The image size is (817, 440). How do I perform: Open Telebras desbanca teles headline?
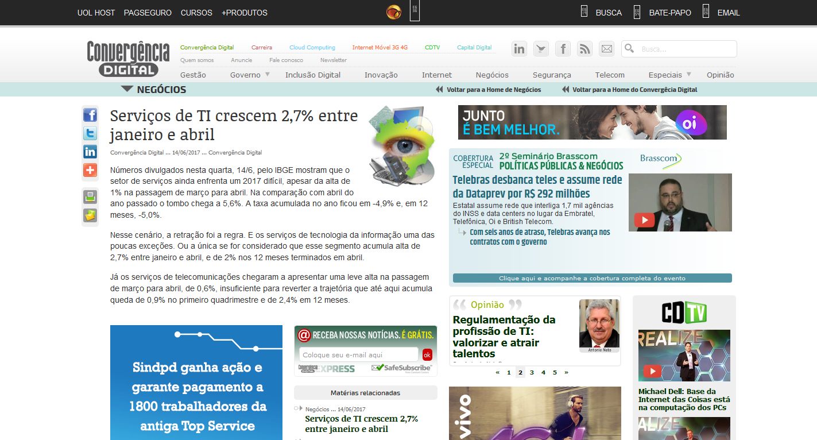point(537,187)
